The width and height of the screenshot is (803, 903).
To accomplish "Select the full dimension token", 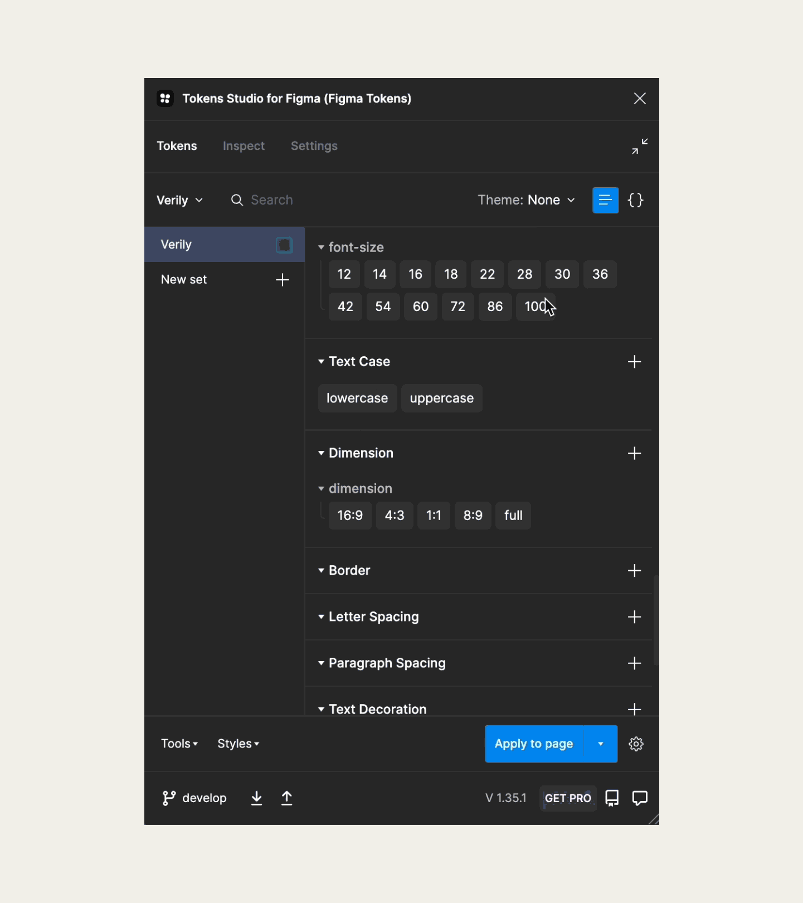I will (x=513, y=516).
